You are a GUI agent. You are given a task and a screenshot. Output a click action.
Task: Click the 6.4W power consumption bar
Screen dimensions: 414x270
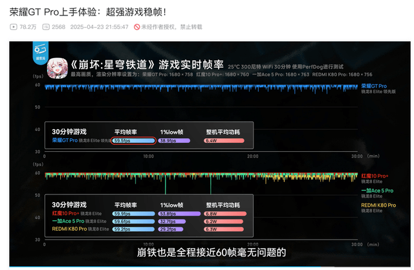click(x=224, y=141)
